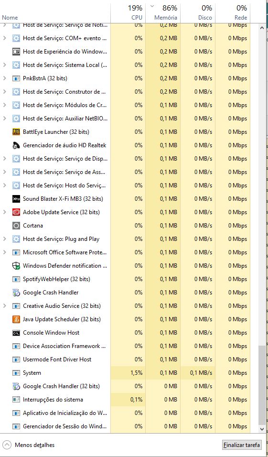The width and height of the screenshot is (268, 457).
Task: Click the Console Window Host icon
Action: click(x=16, y=333)
